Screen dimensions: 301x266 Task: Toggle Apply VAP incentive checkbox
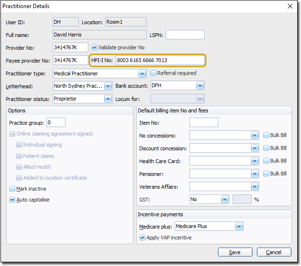point(142,238)
